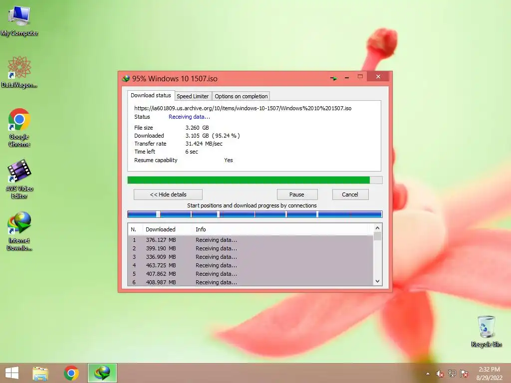This screenshot has height=383, width=511.
Task: Click the connection list scroll up arrow
Action: tap(377, 228)
